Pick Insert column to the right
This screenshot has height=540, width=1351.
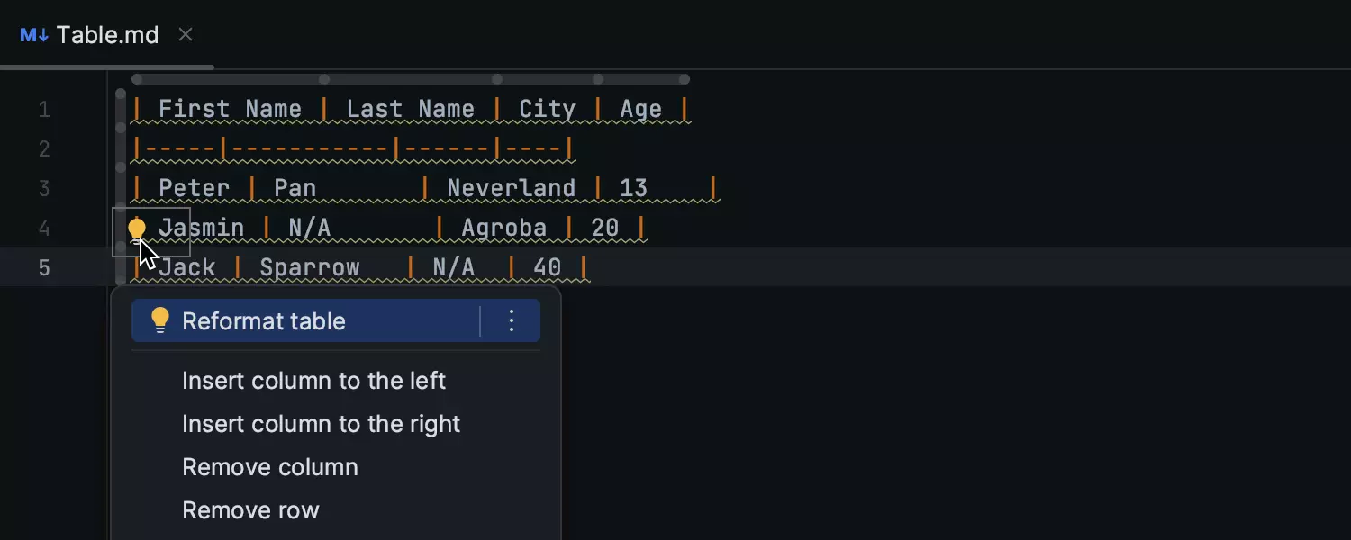tap(321, 424)
